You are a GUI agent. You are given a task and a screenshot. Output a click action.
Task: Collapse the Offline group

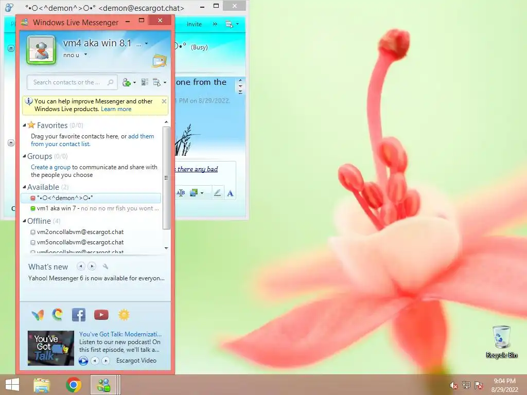[x=24, y=221]
